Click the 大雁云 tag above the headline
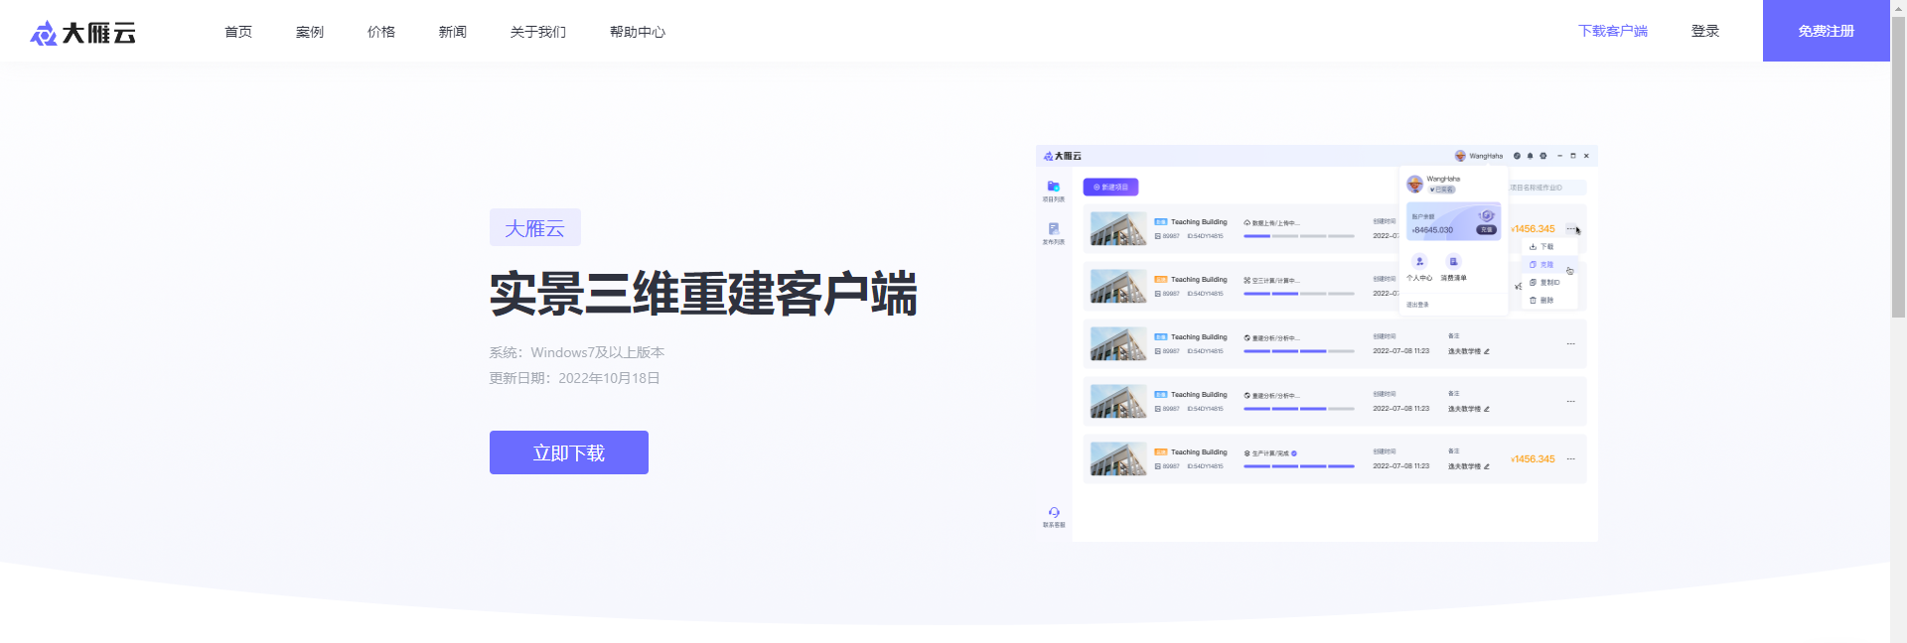 click(x=535, y=228)
